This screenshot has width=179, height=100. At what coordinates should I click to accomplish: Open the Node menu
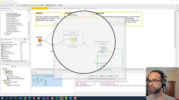(12, 3)
